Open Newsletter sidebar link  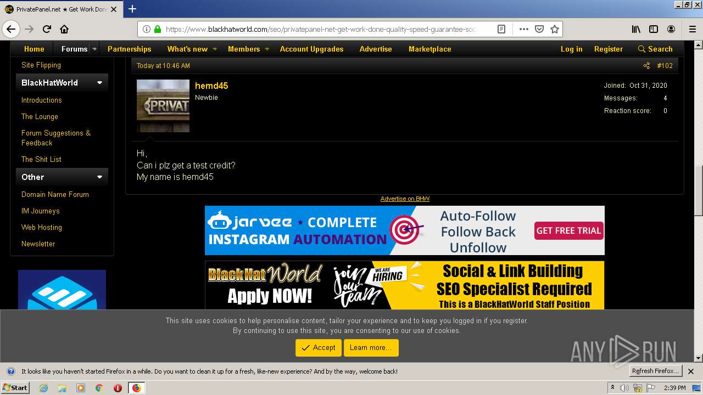click(38, 244)
